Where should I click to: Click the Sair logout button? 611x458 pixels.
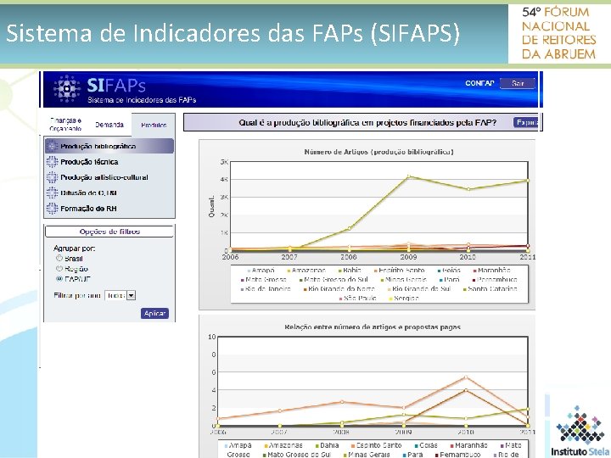(518, 83)
